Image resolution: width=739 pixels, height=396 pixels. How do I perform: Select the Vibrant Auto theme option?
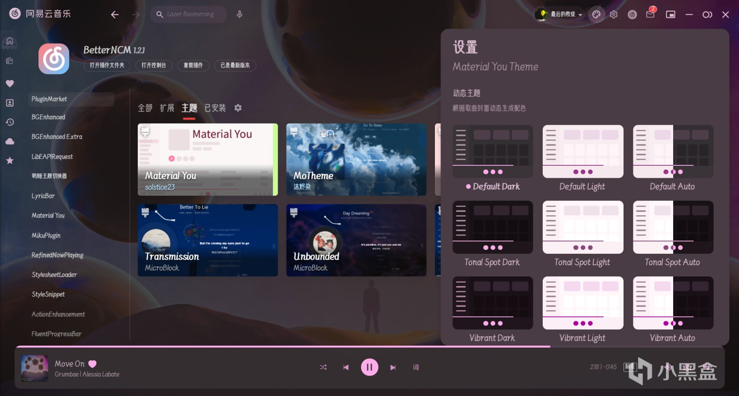pos(673,310)
